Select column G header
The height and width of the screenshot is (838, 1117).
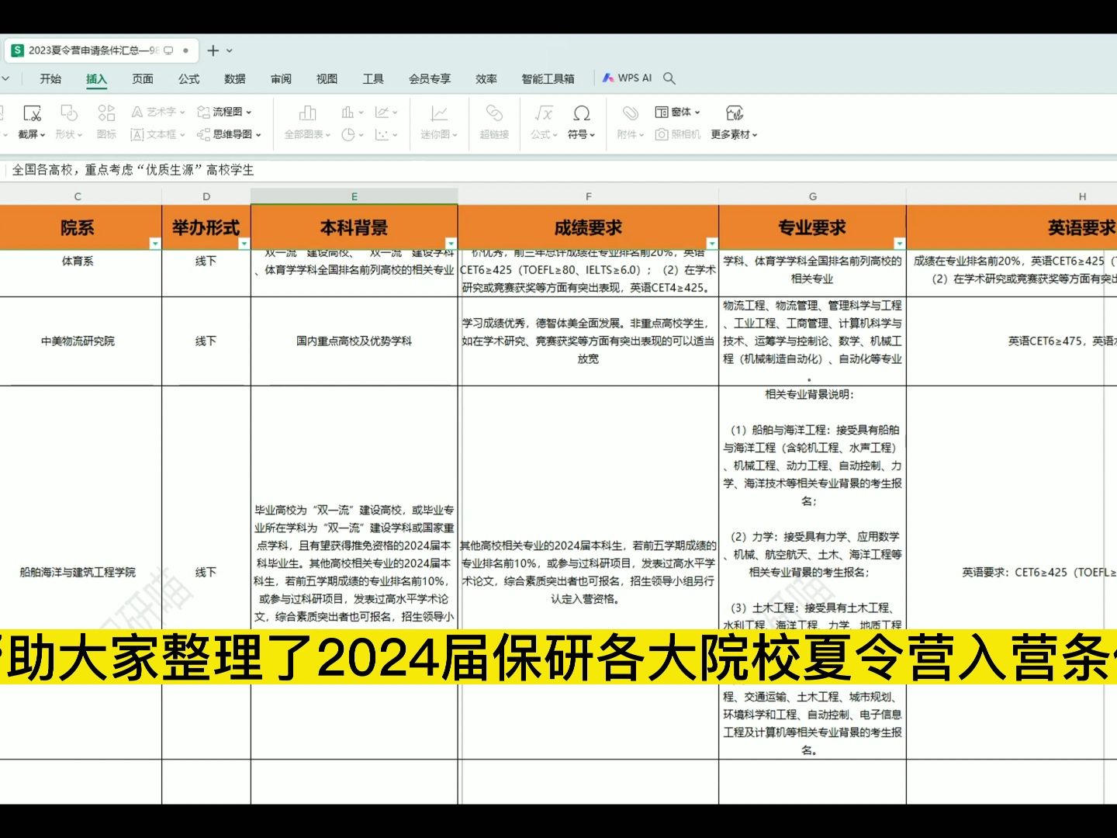point(812,196)
